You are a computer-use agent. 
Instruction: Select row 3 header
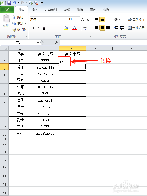(4, 67)
